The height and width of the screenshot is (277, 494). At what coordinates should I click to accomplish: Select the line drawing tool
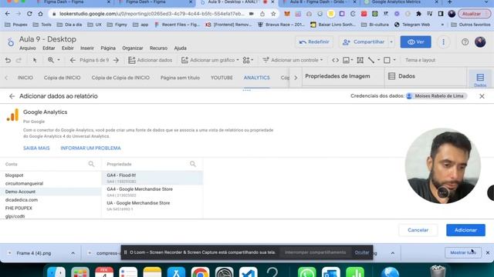coord(371,60)
